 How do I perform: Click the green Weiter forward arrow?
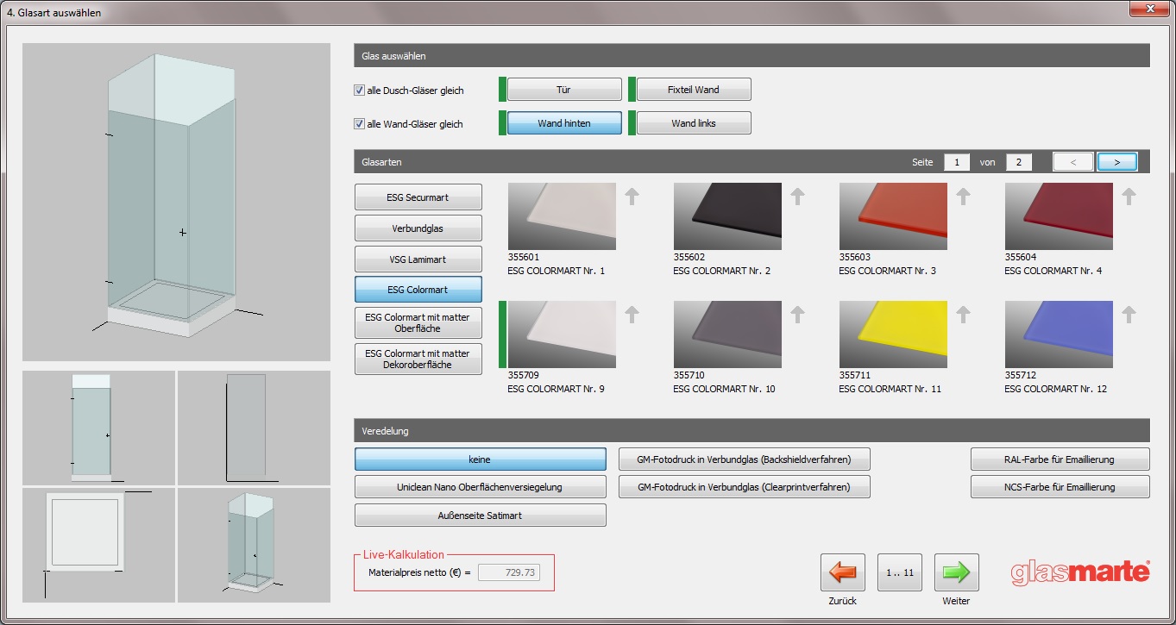[x=956, y=572]
